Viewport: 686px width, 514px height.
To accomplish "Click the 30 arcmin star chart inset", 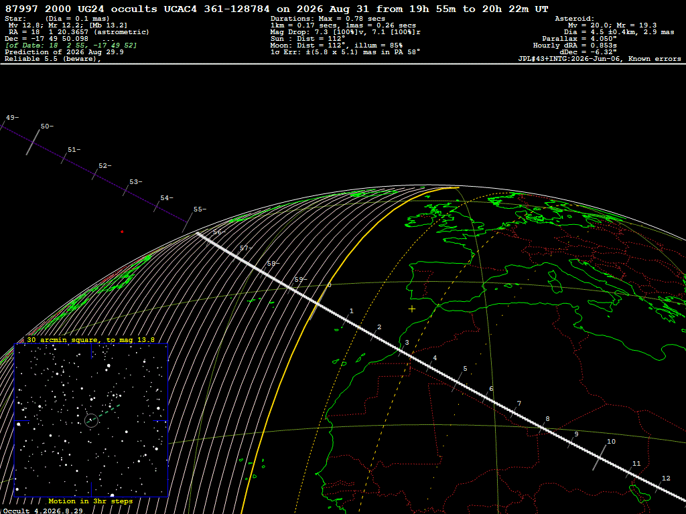I will point(91,420).
